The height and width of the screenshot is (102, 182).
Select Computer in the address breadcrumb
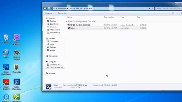[x=62, y=8]
